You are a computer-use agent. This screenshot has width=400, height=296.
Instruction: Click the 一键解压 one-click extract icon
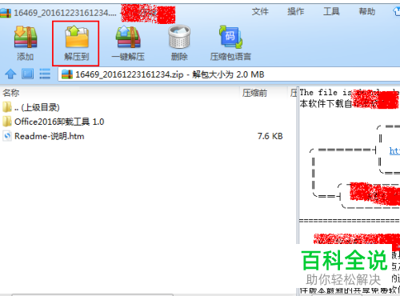pyautogui.click(x=128, y=37)
